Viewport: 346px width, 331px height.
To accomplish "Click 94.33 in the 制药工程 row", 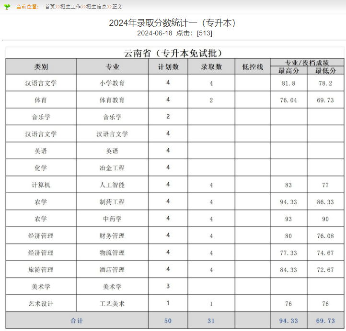I will (288, 202).
